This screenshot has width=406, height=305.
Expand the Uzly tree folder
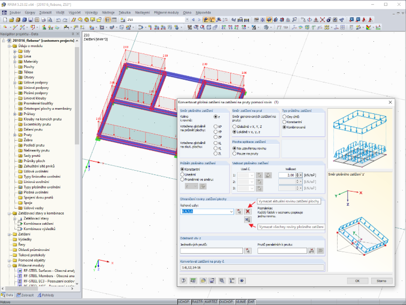15,51
